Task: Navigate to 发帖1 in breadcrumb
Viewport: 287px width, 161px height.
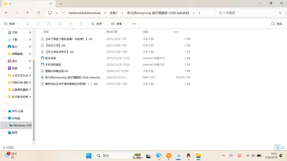Action: pos(113,13)
